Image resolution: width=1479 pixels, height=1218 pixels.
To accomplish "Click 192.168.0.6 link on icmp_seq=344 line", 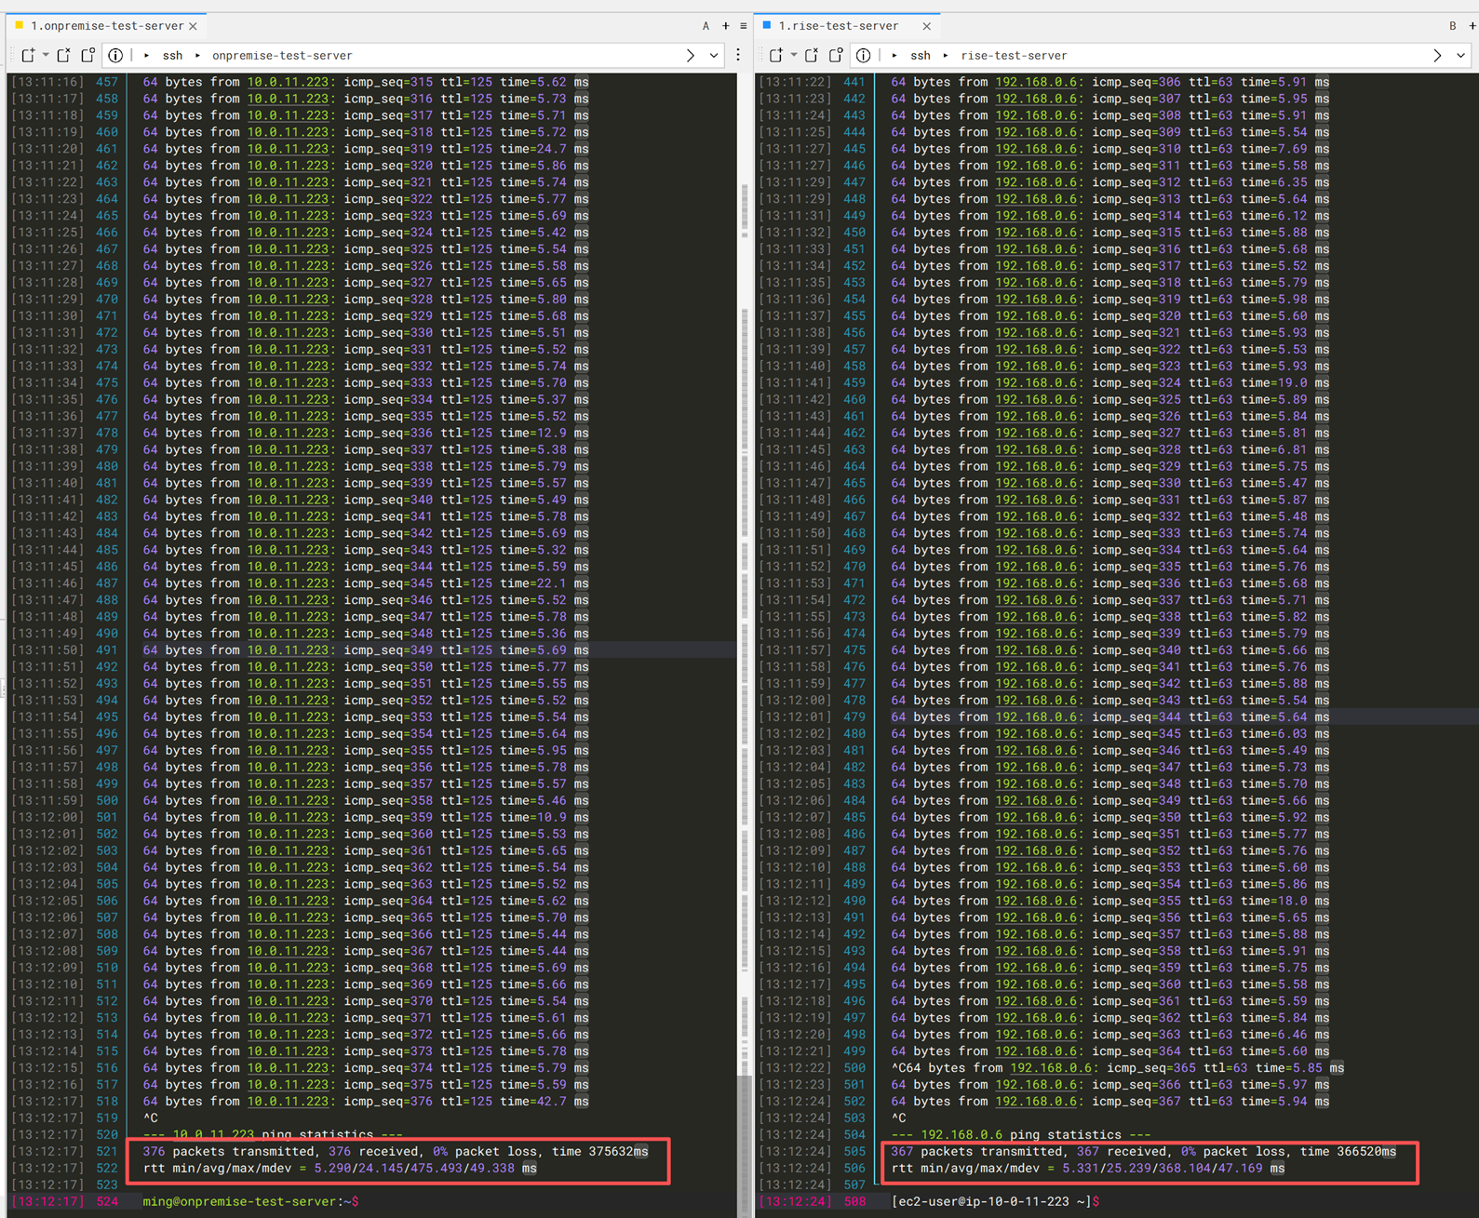I will (1036, 717).
